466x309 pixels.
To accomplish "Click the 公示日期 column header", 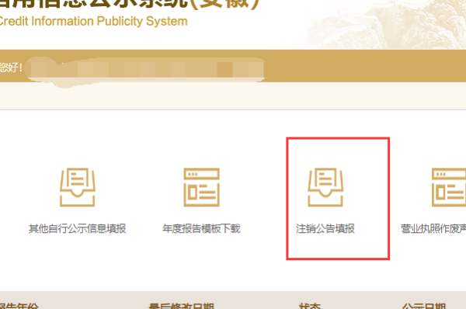I will [424, 306].
